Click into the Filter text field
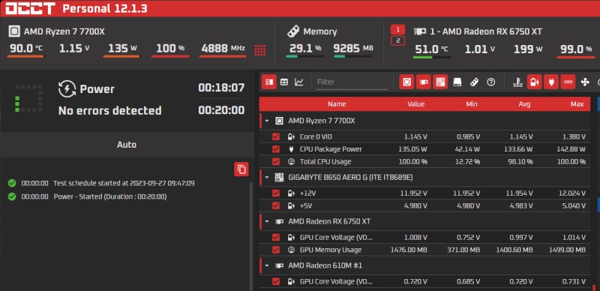600x291 pixels. [x=352, y=82]
